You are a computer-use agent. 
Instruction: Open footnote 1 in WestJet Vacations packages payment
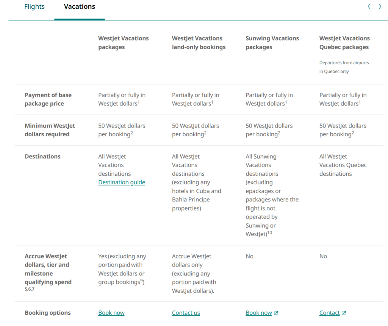point(138,102)
